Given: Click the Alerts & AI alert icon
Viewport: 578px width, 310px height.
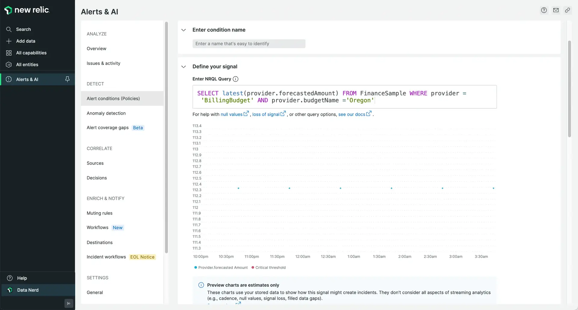Looking at the screenshot, I should click(x=9, y=79).
